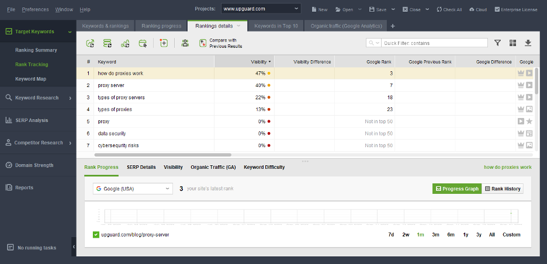Switch to Rank History view
The image size is (547, 264).
point(503,189)
